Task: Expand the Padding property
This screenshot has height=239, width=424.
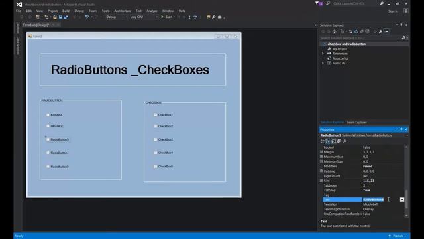Action: click(x=321, y=171)
